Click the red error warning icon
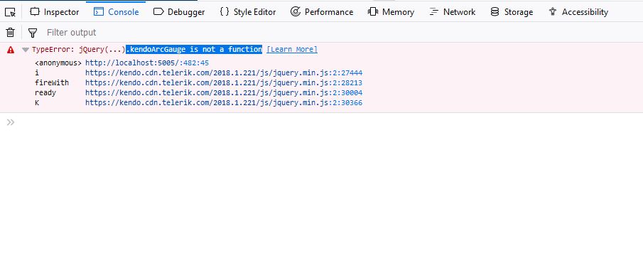643x280 pixels. pos(11,50)
